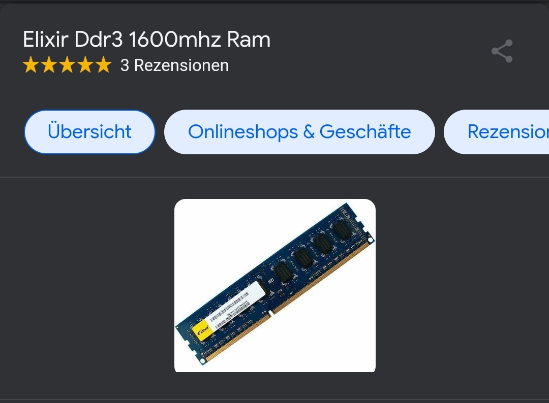Select the first yellow rating star
Image resolution: width=549 pixels, height=403 pixels.
point(31,65)
